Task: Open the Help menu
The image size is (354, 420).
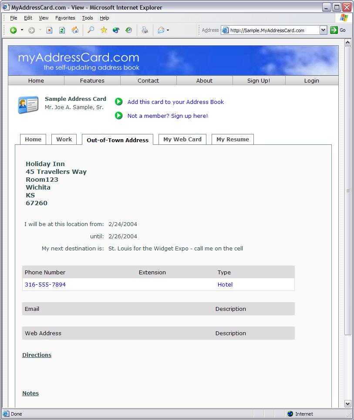Action: pos(105,18)
